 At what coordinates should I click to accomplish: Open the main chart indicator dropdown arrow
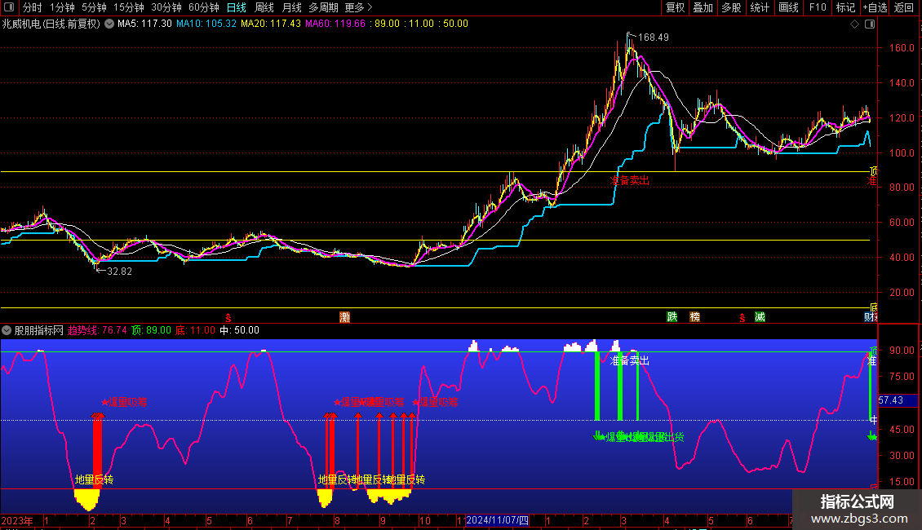tap(109, 24)
